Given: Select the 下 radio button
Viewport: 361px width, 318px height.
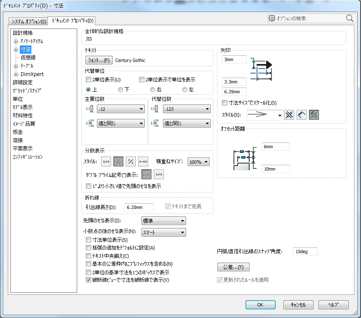Looking at the screenshot, I should click(x=120, y=90).
